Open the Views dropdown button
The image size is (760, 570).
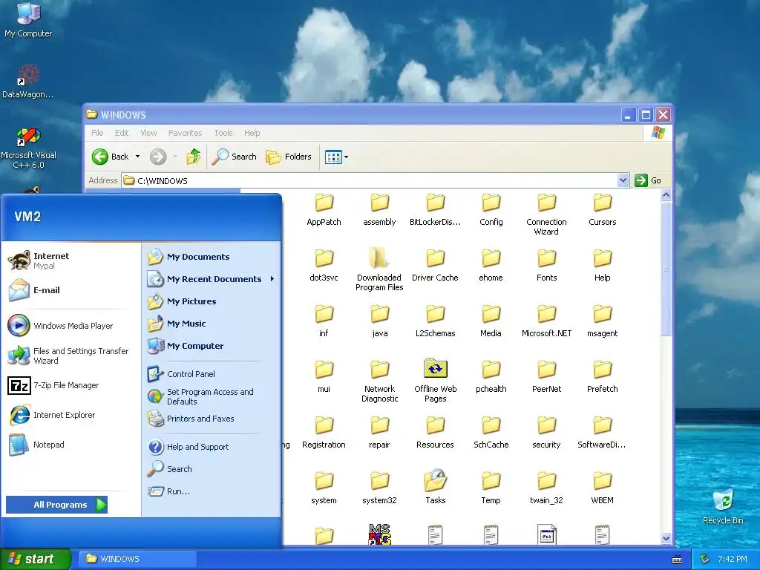click(336, 157)
